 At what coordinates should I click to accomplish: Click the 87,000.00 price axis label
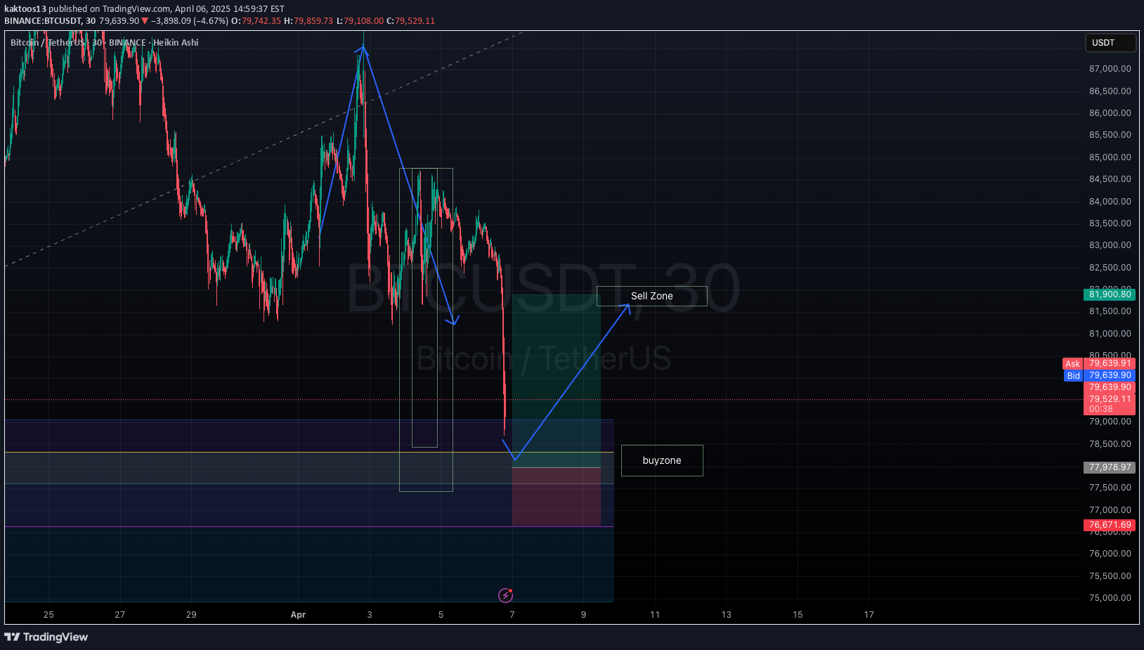(x=1110, y=69)
